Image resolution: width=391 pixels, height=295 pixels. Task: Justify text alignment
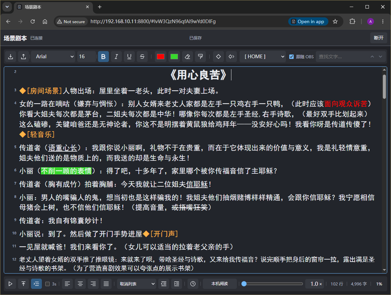[x=106, y=284]
